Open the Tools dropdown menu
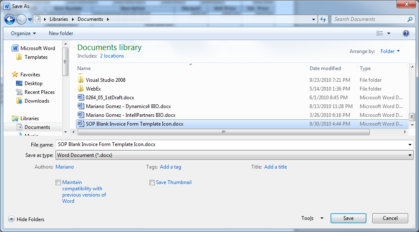This screenshot has height=232, width=419. tap(313, 218)
